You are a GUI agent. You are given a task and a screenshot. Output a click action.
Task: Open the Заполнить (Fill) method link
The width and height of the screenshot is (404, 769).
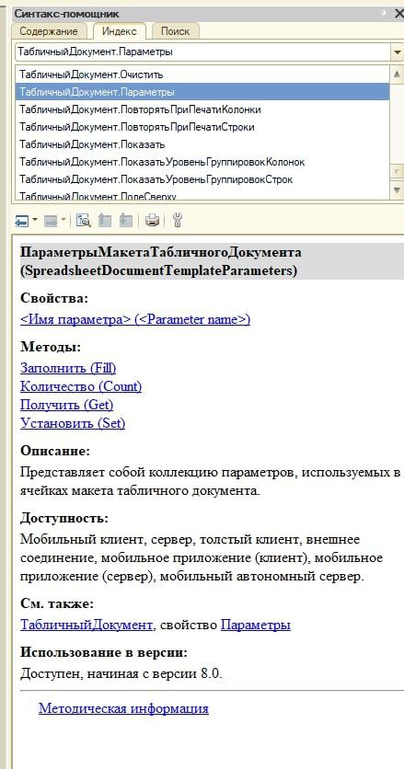[68, 368]
